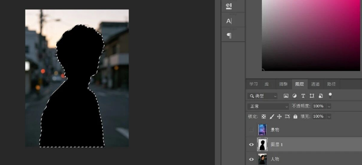Screen dimensions: 362x165
Task: Pick a color in the magenta color field
Action: coord(311,35)
